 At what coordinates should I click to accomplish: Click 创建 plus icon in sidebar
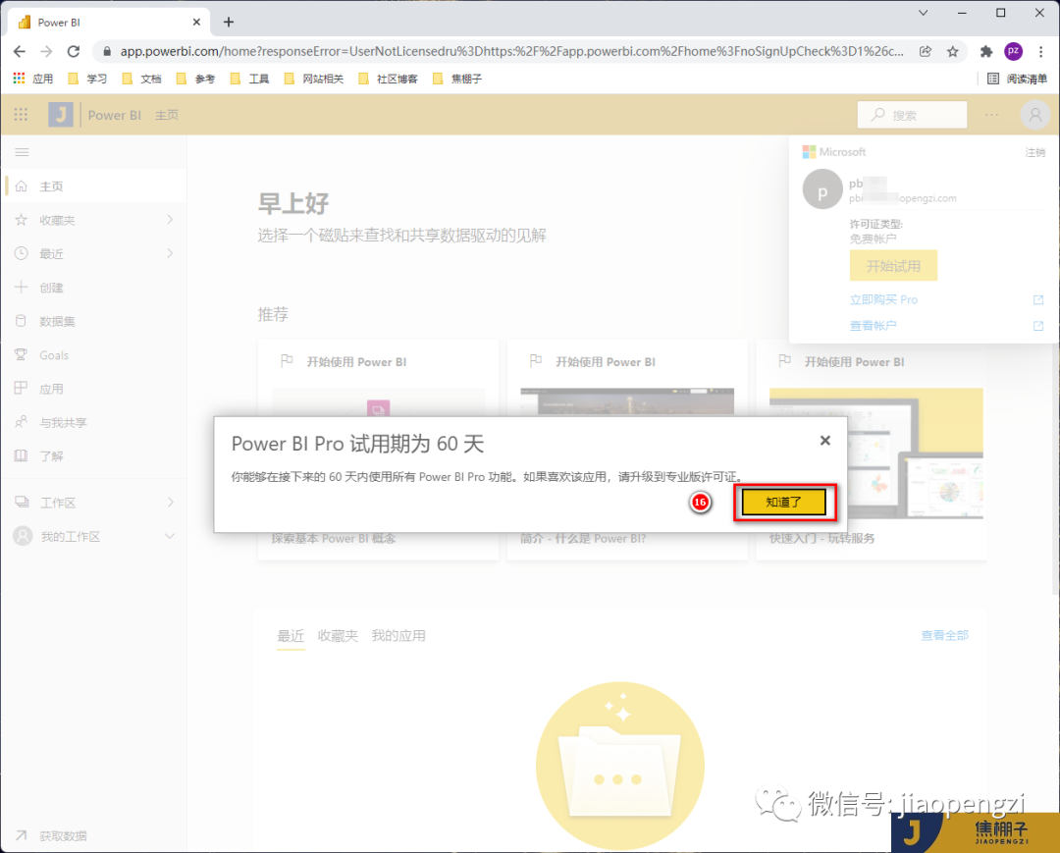(x=21, y=288)
